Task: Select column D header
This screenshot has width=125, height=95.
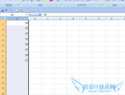Action: pyautogui.click(x=60, y=18)
